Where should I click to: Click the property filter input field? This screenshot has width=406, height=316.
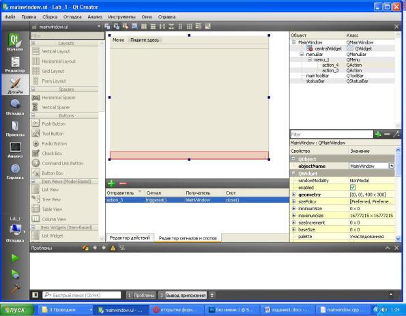332,134
